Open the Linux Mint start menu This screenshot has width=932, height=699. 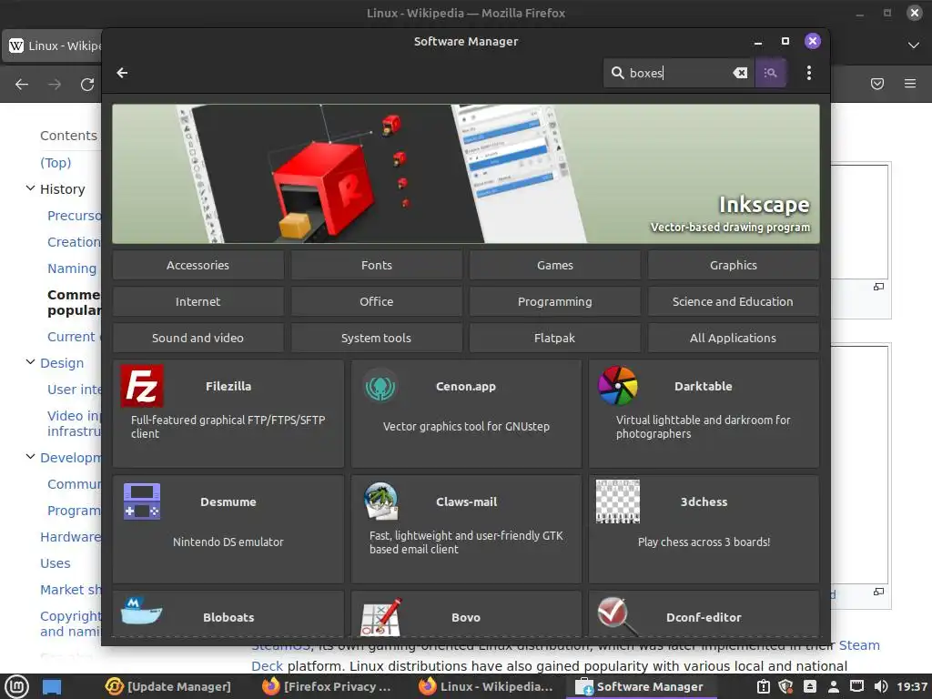[16, 687]
